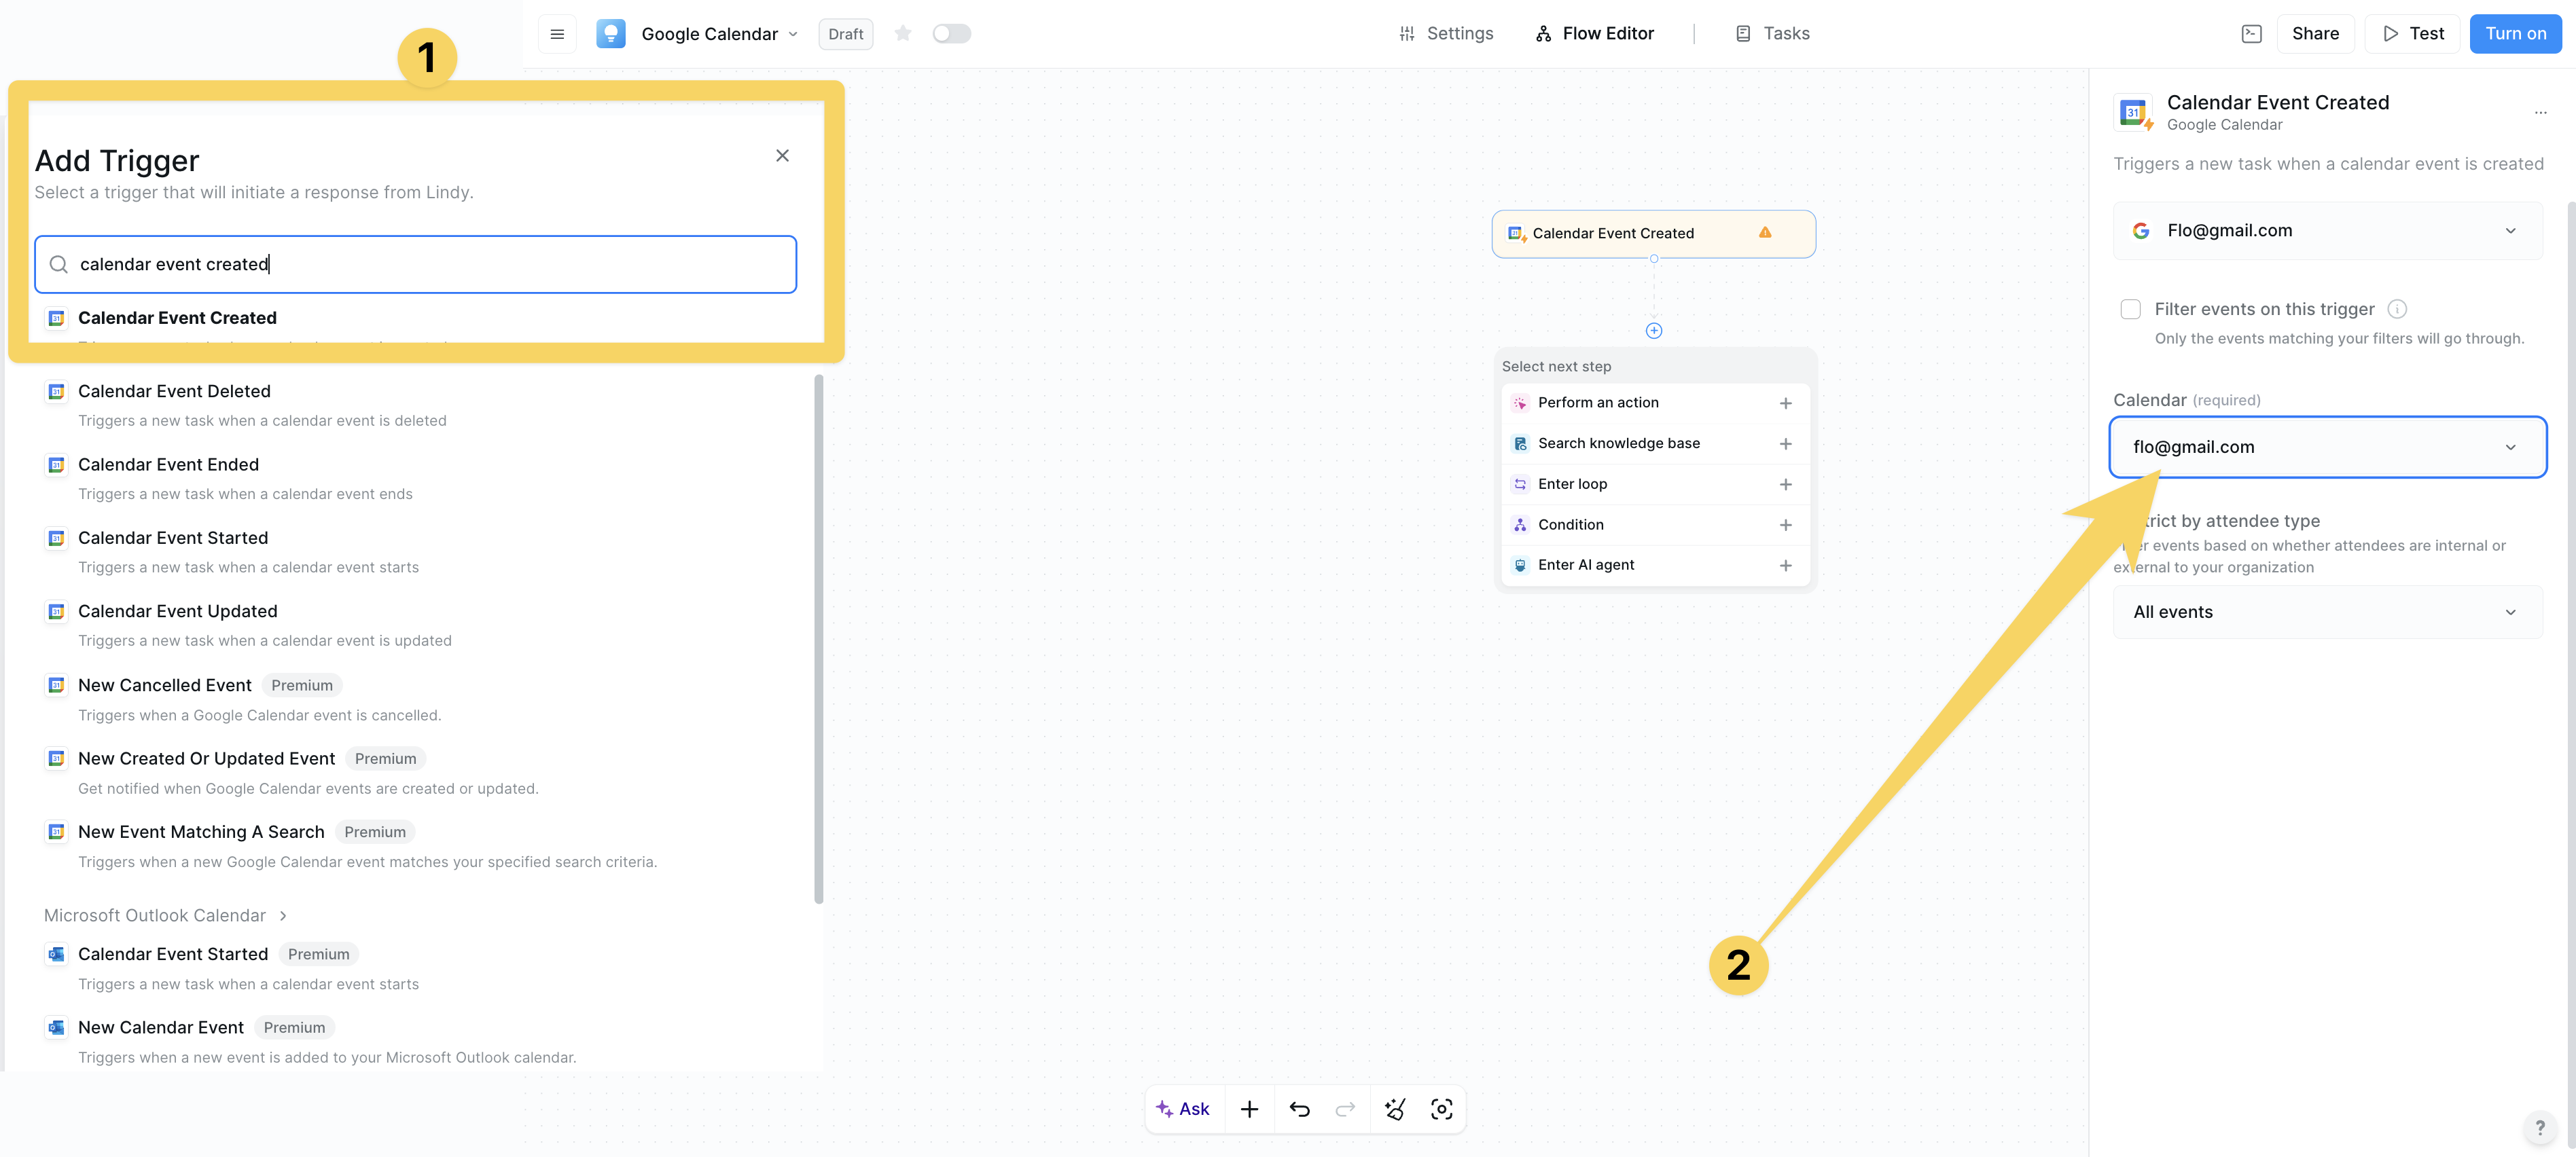Click the redo arrow in bottom toolbar

1345,1109
